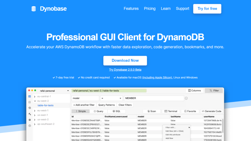Open the settings gear icon in sidebar
251x141 pixels.
point(30,126)
